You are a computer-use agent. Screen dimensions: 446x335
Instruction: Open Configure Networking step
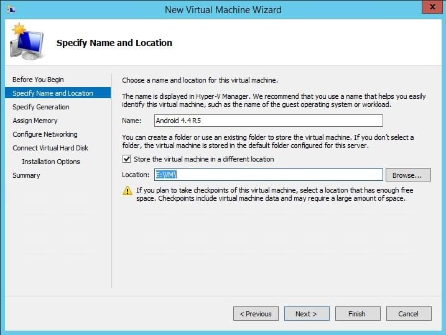point(45,134)
